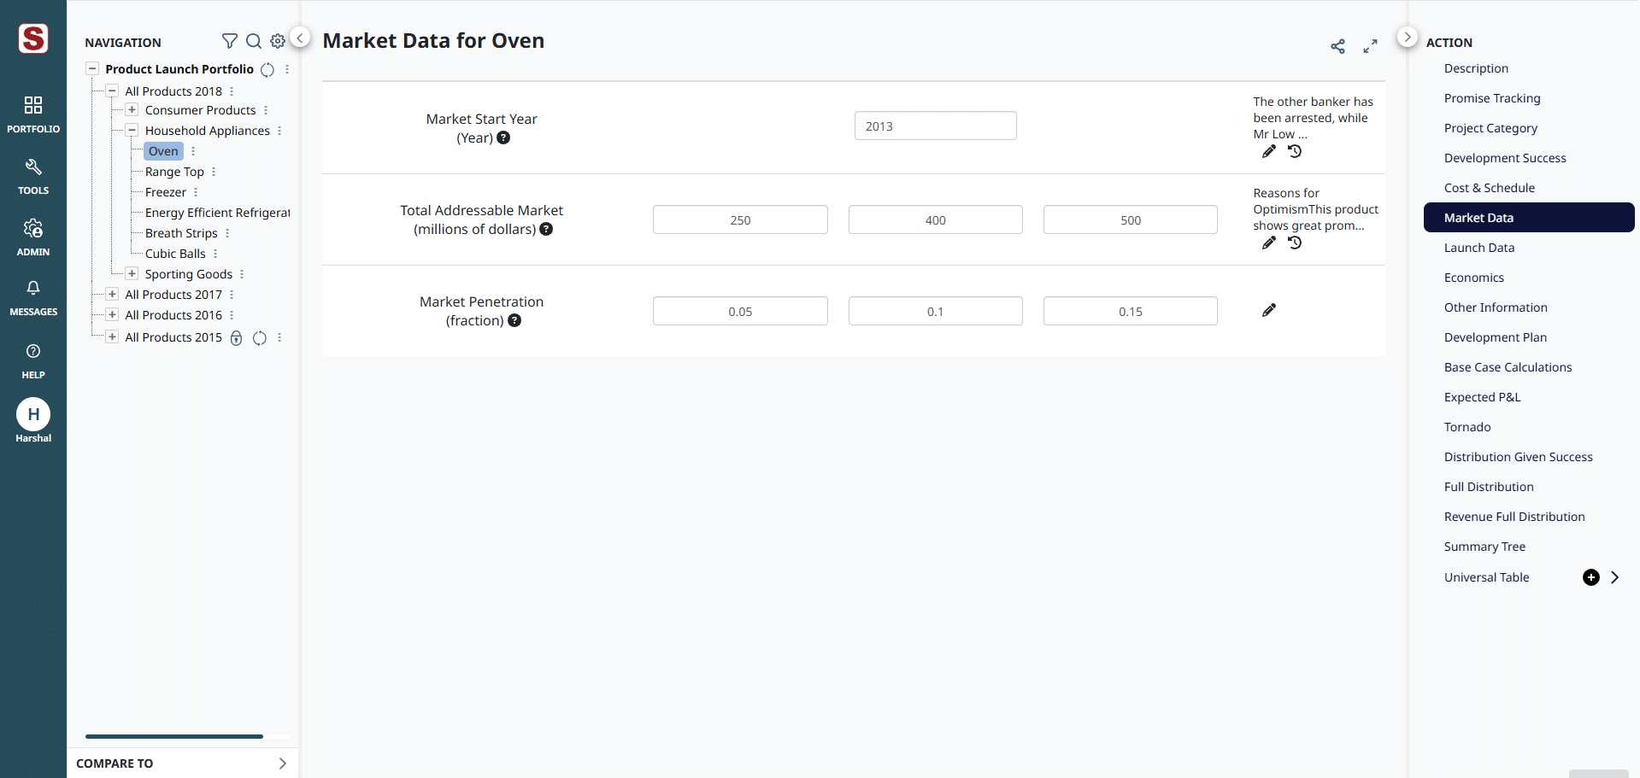The height and width of the screenshot is (778, 1640).
Task: Click the share icon for Market Data
Action: click(x=1337, y=47)
